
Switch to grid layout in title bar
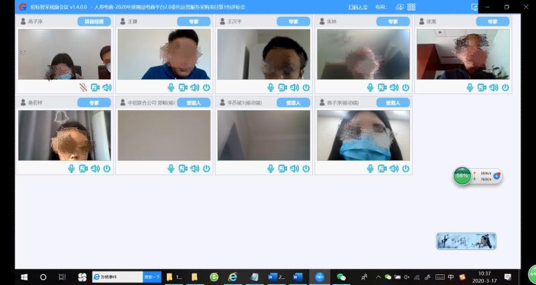tap(411, 7)
